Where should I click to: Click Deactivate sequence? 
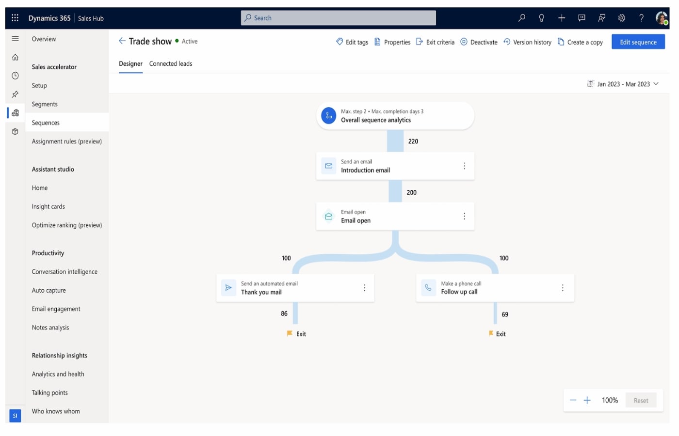pos(479,42)
